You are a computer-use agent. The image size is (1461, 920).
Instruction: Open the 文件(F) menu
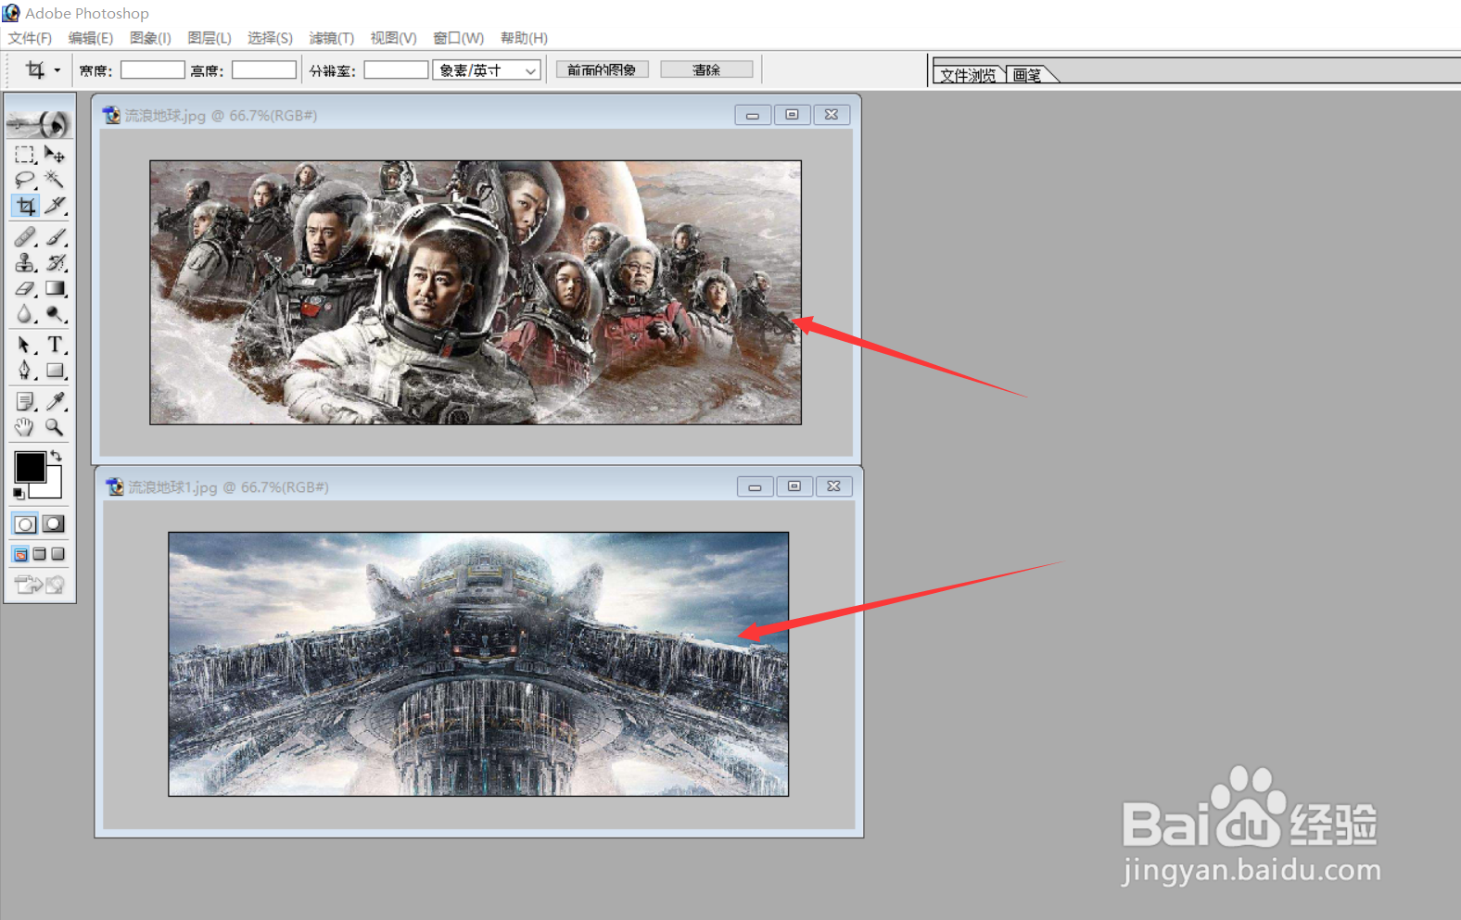coord(30,38)
